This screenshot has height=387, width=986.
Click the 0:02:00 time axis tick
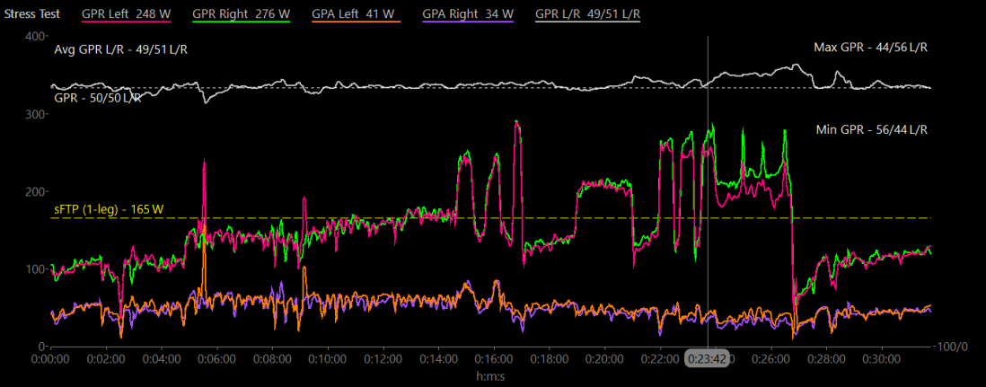pyautogui.click(x=106, y=358)
